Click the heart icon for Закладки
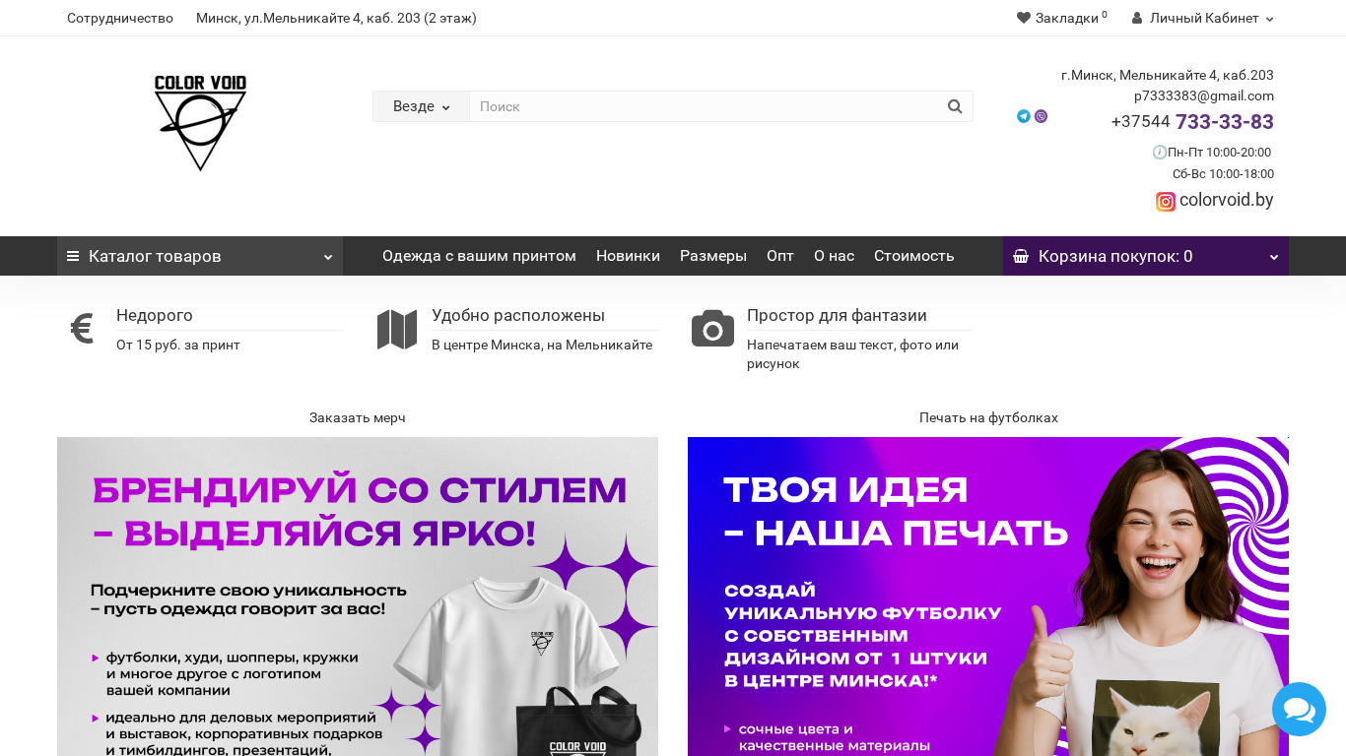The image size is (1346, 756). coord(1024,18)
